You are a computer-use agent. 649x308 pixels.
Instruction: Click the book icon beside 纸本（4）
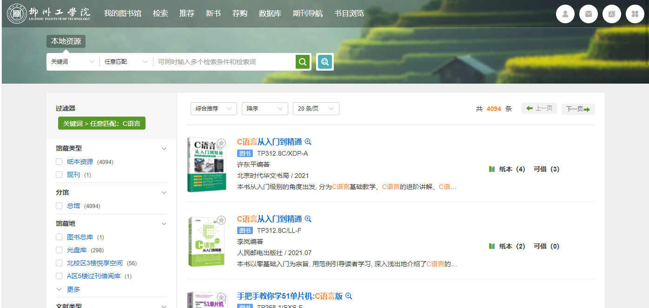492,169
